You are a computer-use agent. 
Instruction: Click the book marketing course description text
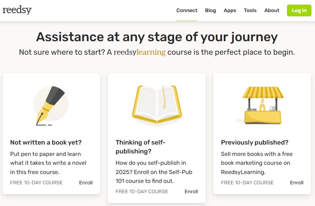pos(257,163)
